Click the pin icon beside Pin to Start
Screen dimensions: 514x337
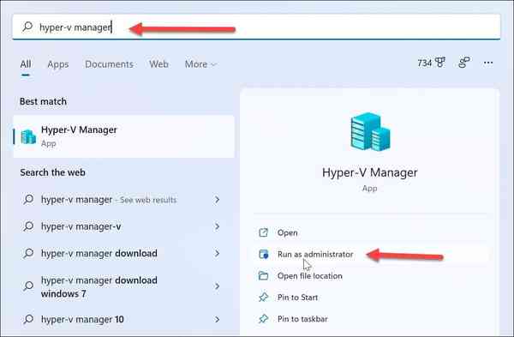(263, 298)
